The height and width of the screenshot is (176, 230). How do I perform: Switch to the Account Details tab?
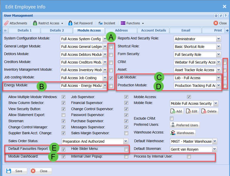pos(154,30)
